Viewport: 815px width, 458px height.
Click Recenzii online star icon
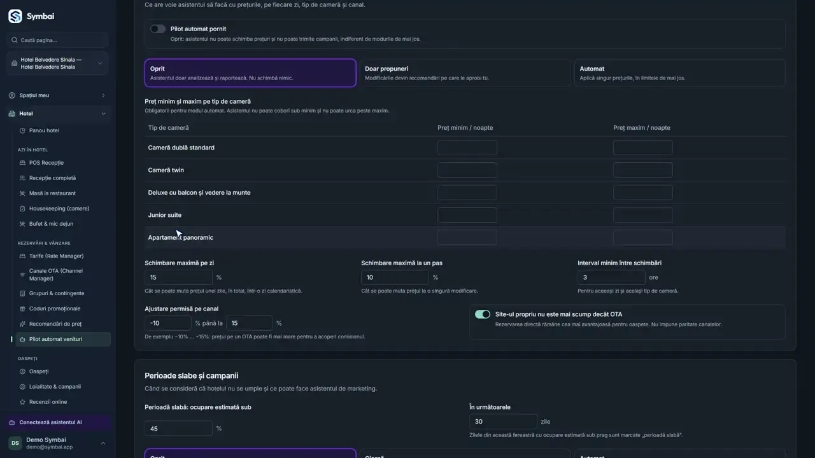coord(23,402)
